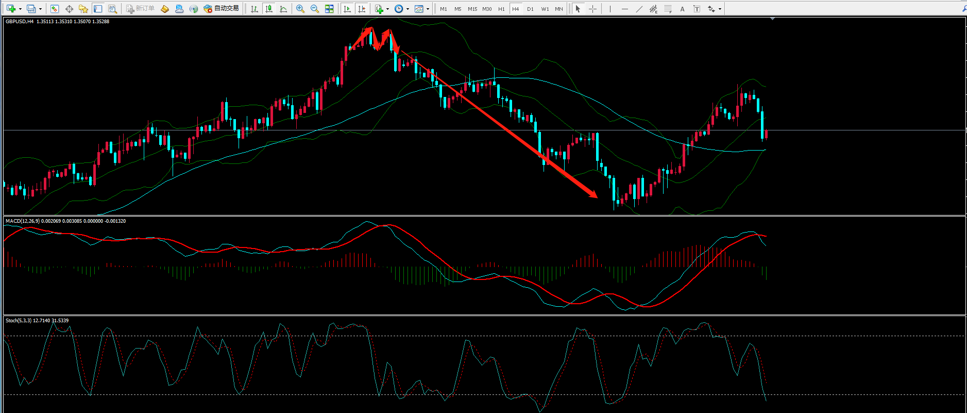
Task: Zoom out of the chart
Action: (x=315, y=9)
